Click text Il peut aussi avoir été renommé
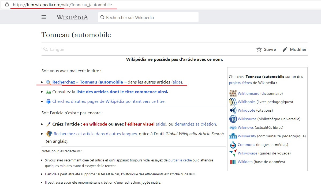This screenshot has width=321, height=189. [103, 183]
